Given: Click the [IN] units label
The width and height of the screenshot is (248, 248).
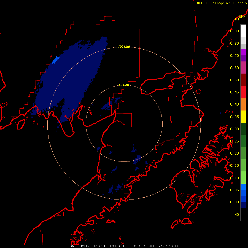Looking at the screenshot, I should pos(235,19).
